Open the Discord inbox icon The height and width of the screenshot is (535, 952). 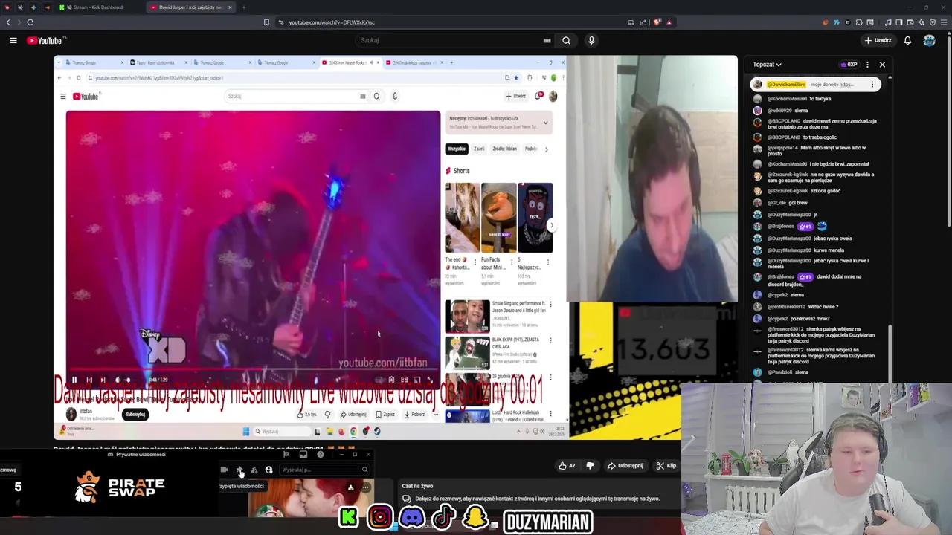coord(303,455)
